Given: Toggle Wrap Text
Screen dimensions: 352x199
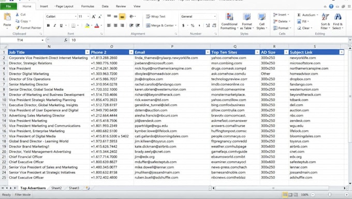Looking at the screenshot, I should 156,17.
